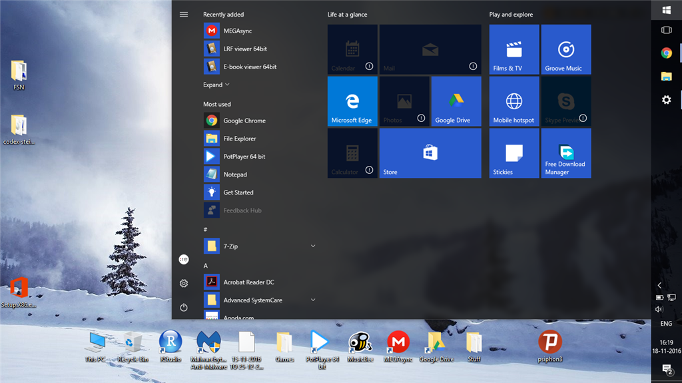682x383 pixels.
Task: Start PotPlayer 64 bit from Most used
Action: point(260,157)
